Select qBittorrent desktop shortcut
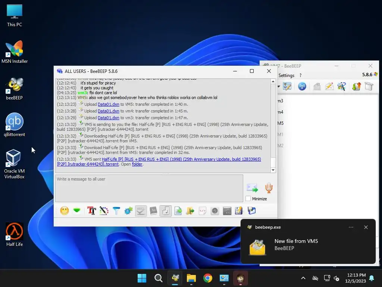The height and width of the screenshot is (287, 382). coord(14,124)
